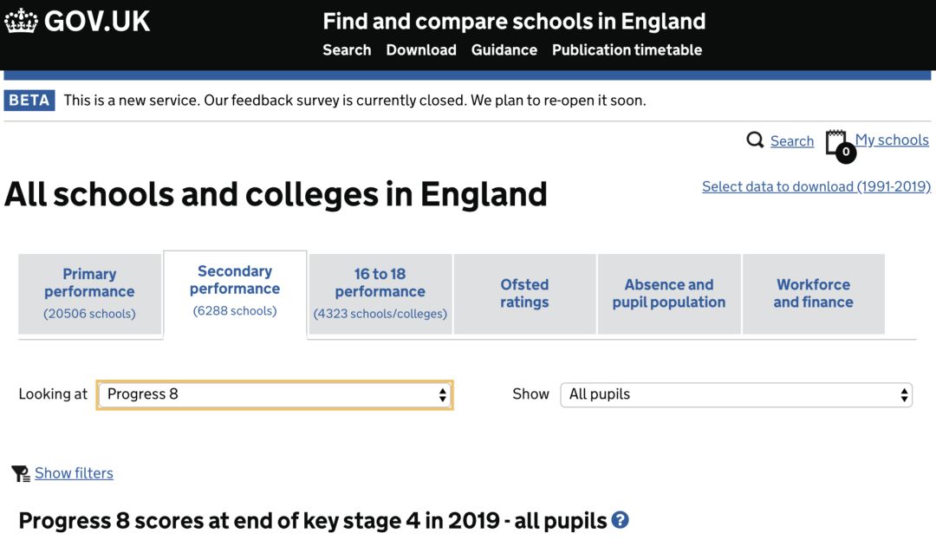Open the My schools notepad icon
The image size is (936, 540).
835,141
